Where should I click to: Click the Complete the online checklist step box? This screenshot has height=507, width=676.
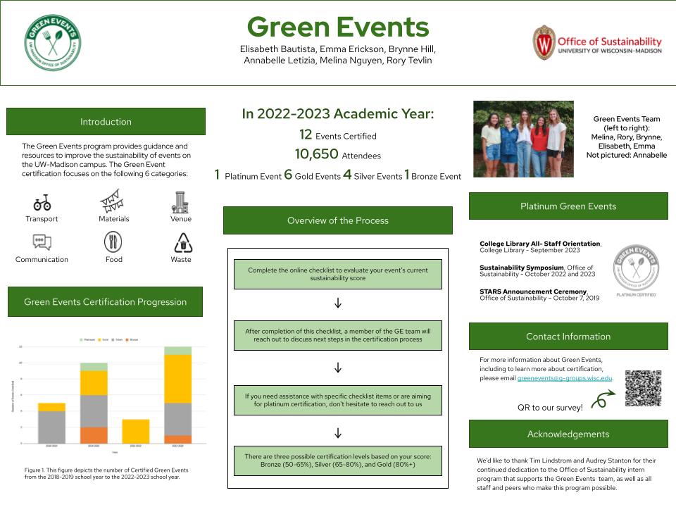point(338,274)
